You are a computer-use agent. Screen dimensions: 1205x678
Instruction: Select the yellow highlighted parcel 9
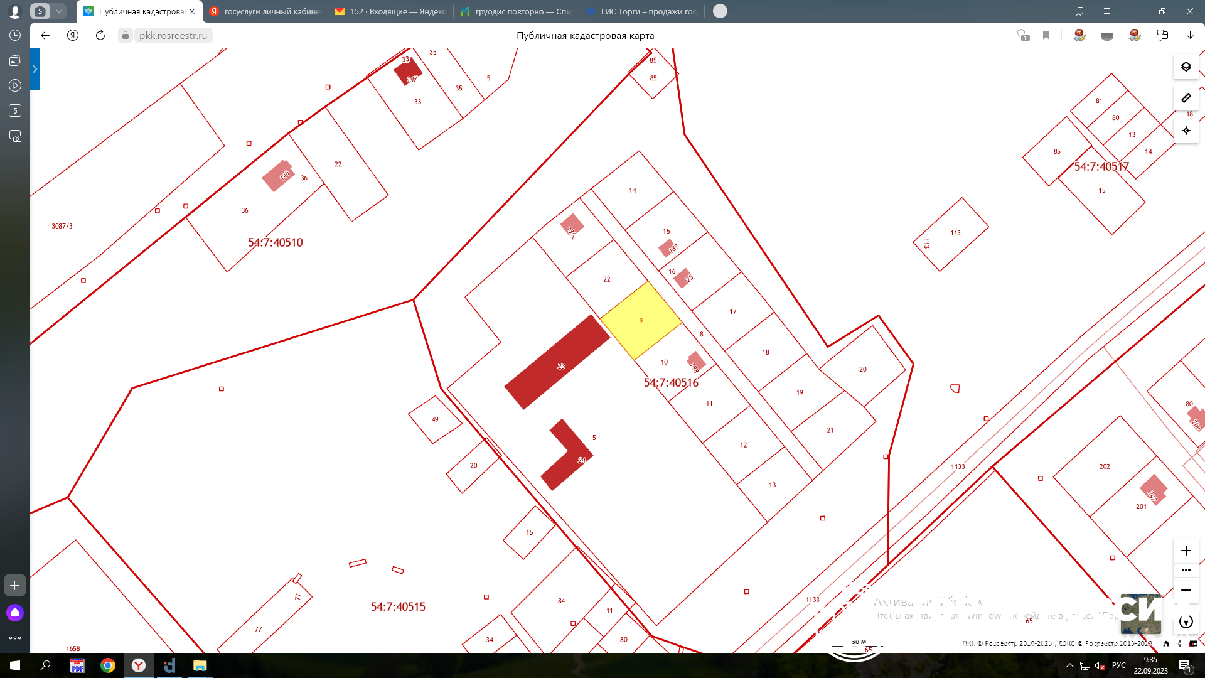coord(641,321)
